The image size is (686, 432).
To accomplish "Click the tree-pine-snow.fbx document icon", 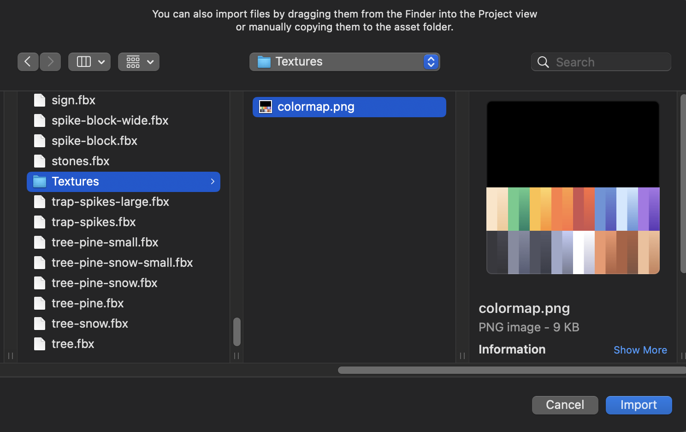I will point(40,283).
